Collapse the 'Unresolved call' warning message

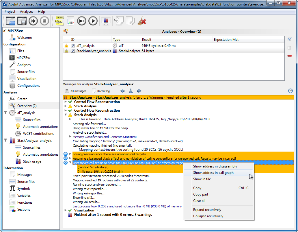pyautogui.click(x=70, y=163)
